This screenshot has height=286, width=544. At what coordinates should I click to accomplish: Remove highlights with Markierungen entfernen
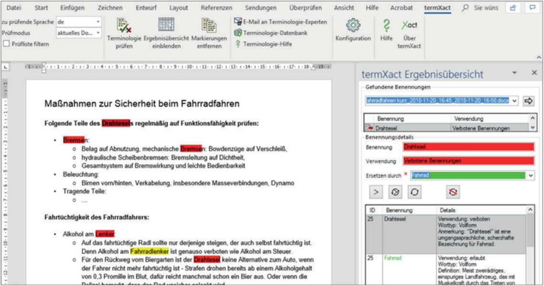209,33
